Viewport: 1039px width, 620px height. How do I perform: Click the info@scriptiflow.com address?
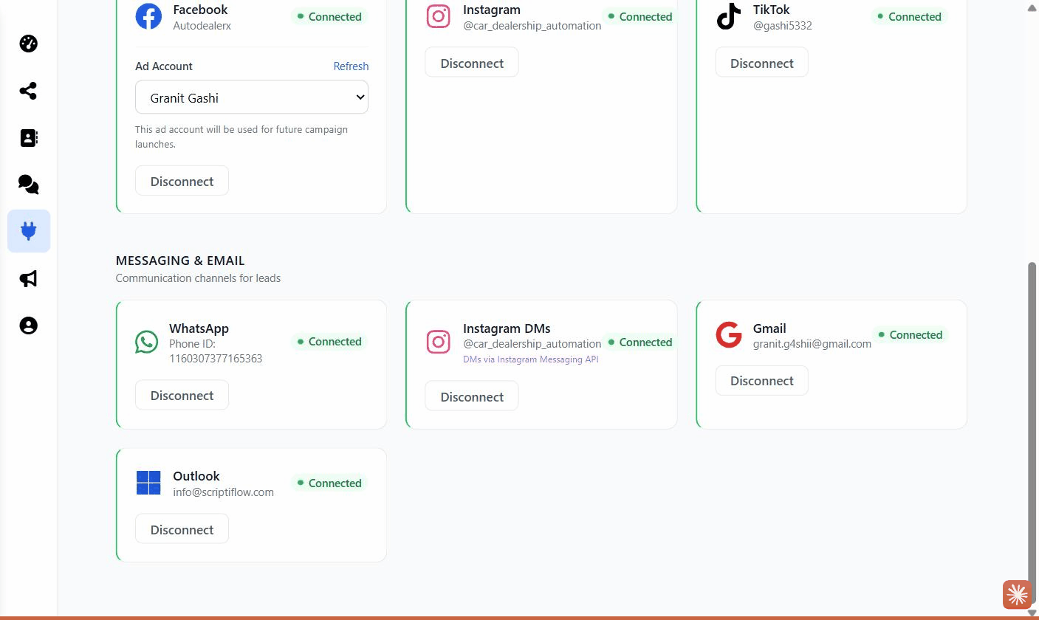click(x=223, y=492)
